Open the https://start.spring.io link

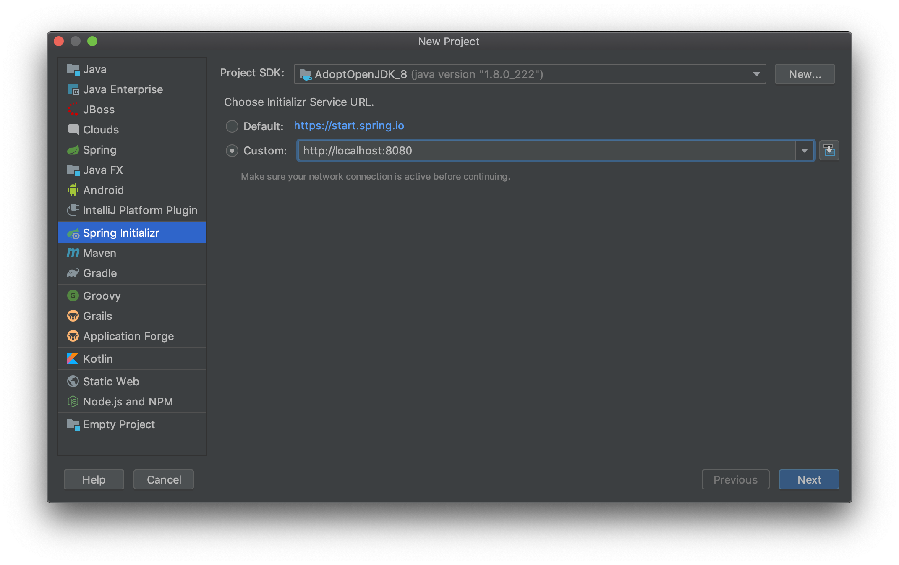click(349, 126)
